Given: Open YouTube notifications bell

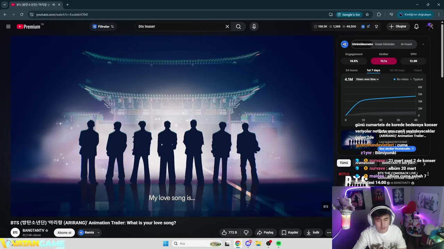Looking at the screenshot, I should [x=417, y=27].
